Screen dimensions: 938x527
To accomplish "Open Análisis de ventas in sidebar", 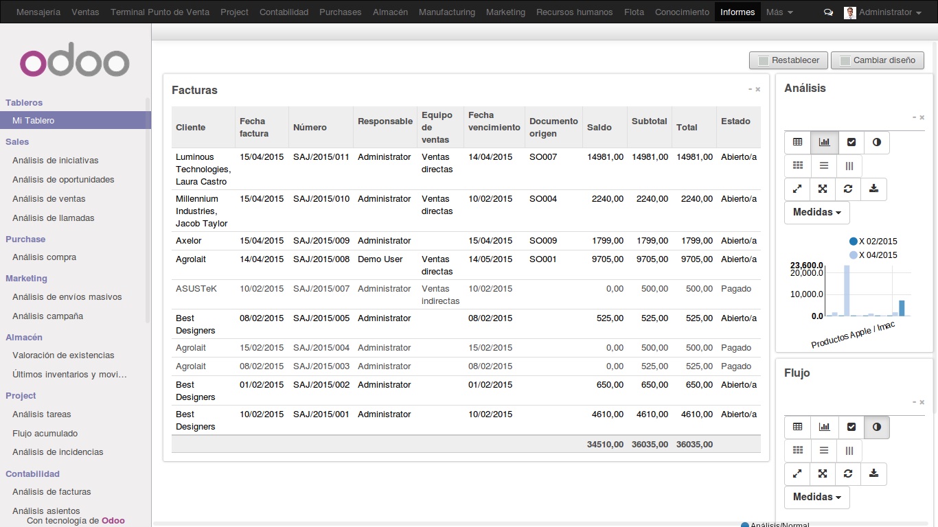I will 49,199.
